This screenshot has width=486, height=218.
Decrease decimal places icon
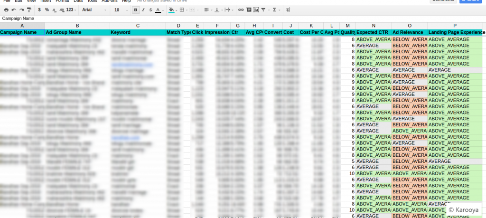coord(55,10)
